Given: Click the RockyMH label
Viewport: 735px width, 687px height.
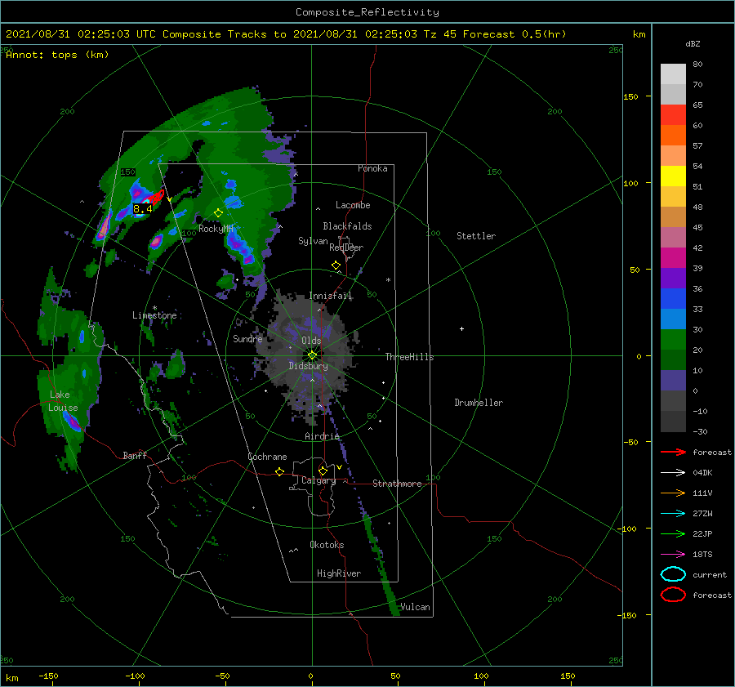Looking at the screenshot, I should tap(216, 229).
